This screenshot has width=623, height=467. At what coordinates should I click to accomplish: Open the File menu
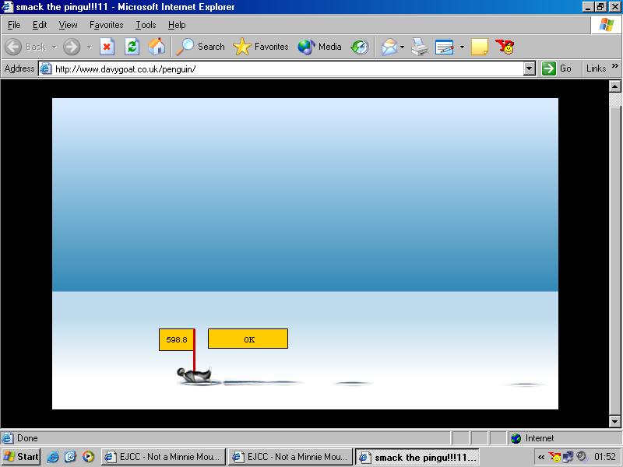click(x=14, y=25)
